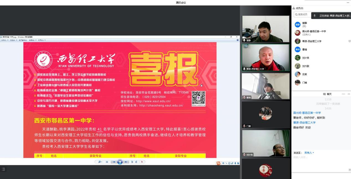Select 覃源-西安理工大学 video thumbnail
Image resolution: width=351 pixels, height=179 pixels.
(266, 57)
